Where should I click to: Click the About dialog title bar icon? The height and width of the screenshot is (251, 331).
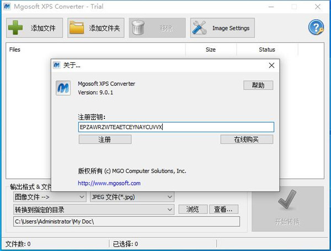coord(57,65)
